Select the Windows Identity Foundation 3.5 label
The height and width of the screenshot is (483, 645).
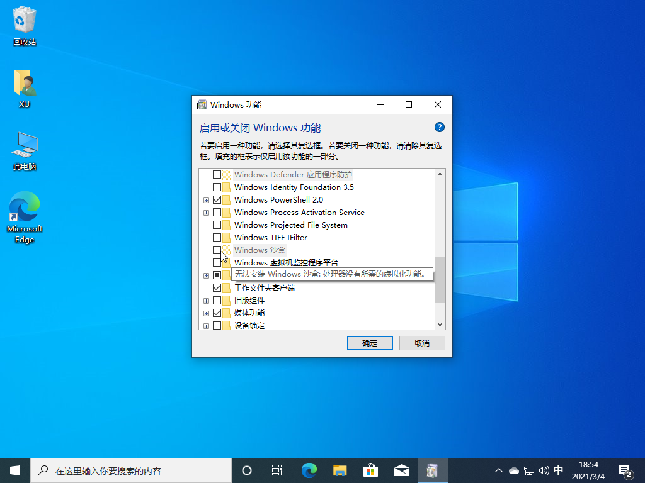[x=294, y=187]
